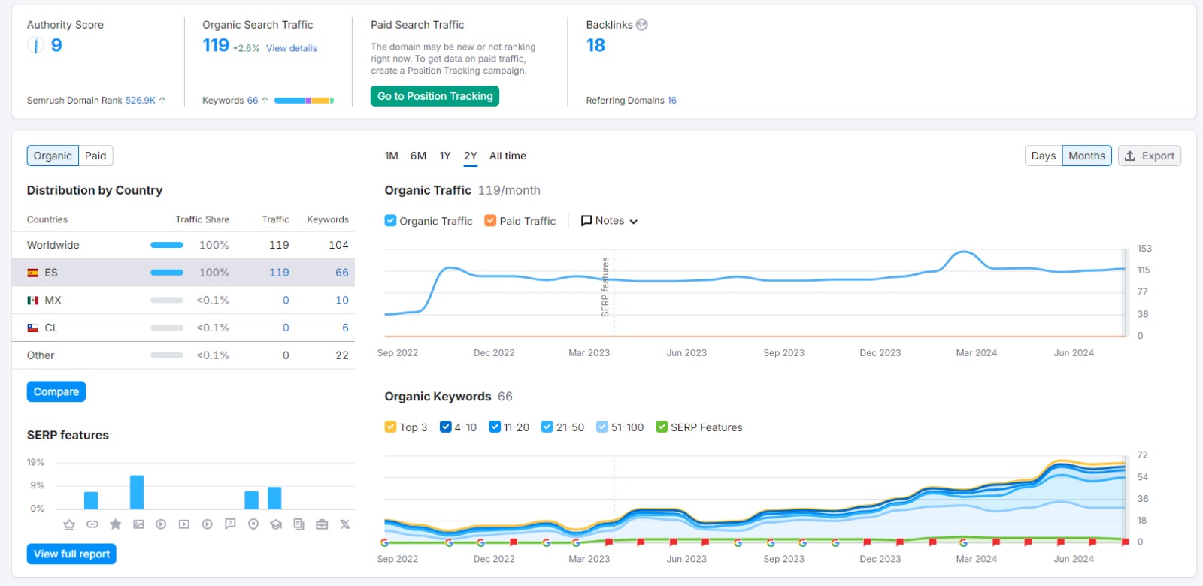1203x586 pixels.
Task: Click the crown featured snippet SERP icon
Action: (69, 524)
